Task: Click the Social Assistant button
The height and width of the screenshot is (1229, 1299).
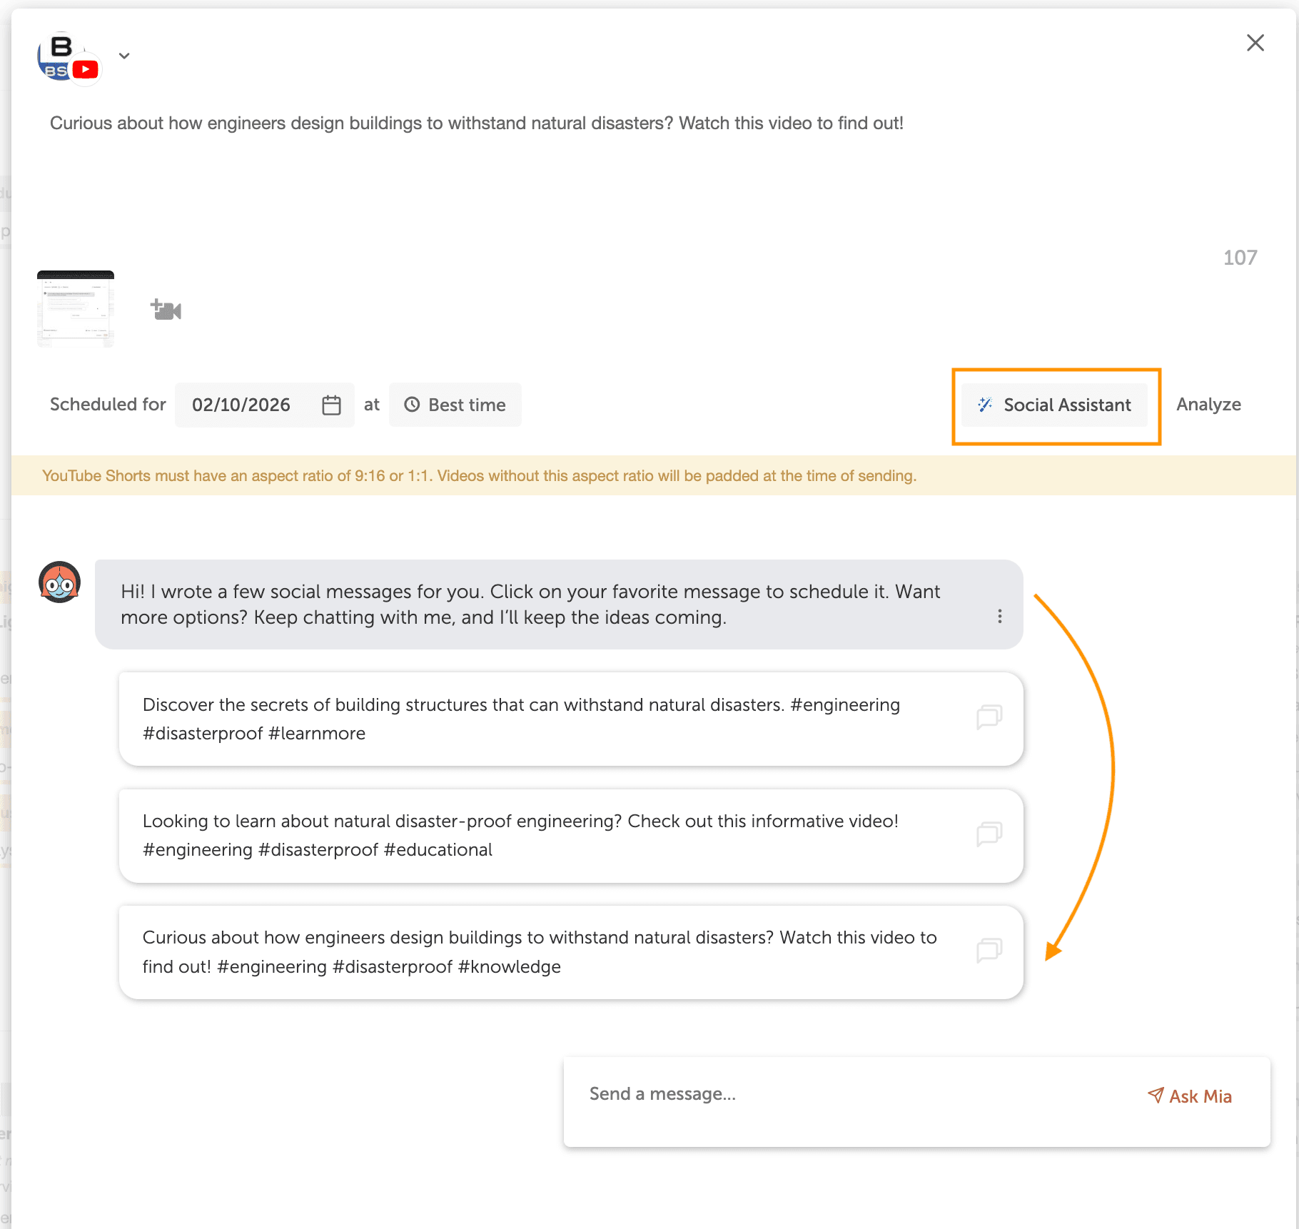Action: 1054,405
